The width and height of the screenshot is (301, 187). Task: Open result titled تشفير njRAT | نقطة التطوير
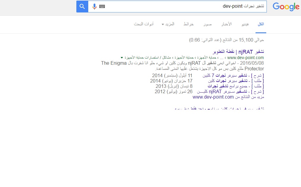click(238, 52)
